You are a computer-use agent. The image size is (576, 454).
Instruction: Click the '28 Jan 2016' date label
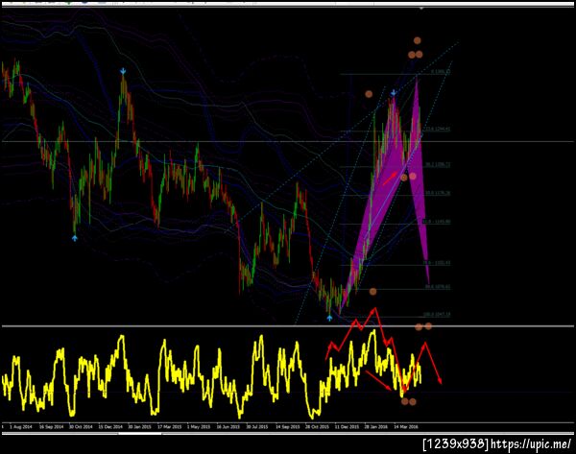(376, 427)
